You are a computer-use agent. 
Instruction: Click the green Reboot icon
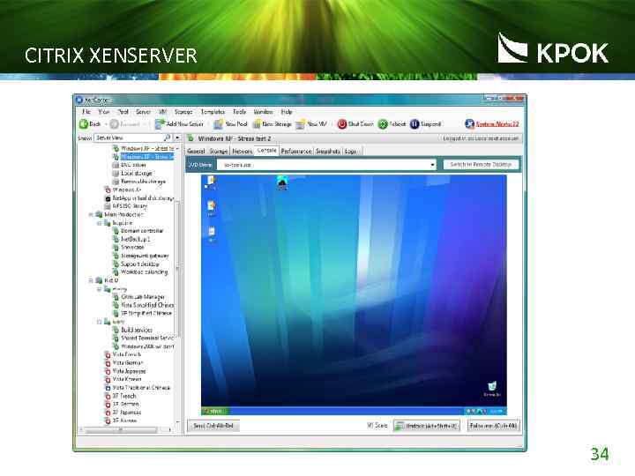click(382, 124)
